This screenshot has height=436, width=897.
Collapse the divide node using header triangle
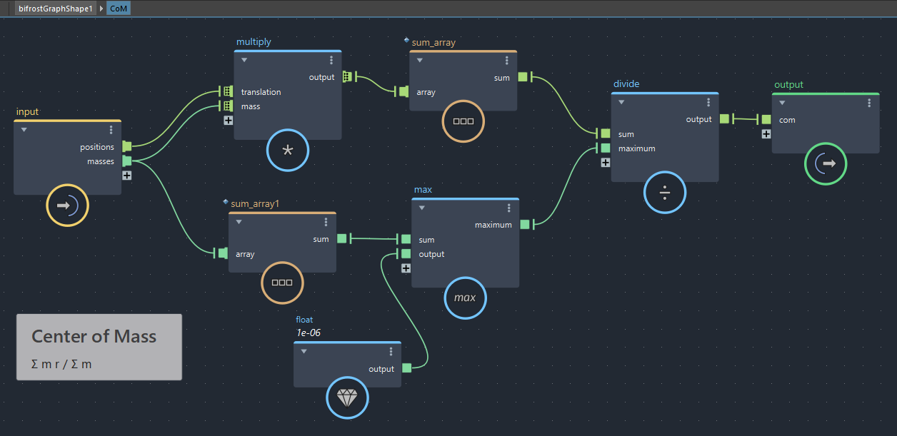point(621,102)
